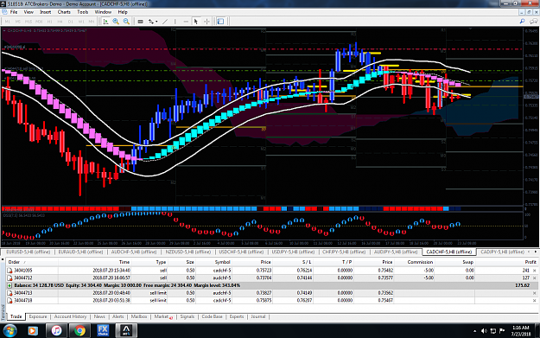Switch to EURAUD-5,H8 chart tab
This screenshot has width=540, height=338.
(x=80, y=252)
